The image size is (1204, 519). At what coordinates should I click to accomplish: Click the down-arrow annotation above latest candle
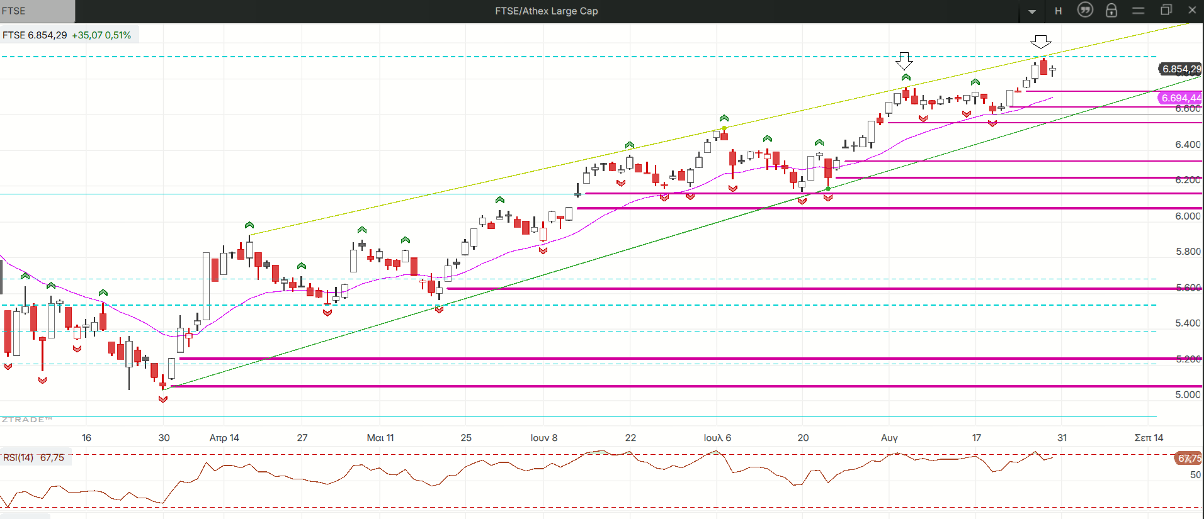click(1041, 42)
